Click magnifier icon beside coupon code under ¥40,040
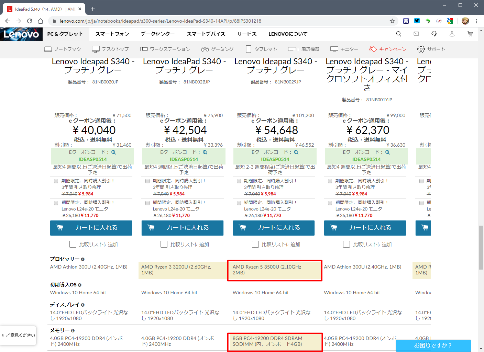 click(113, 152)
